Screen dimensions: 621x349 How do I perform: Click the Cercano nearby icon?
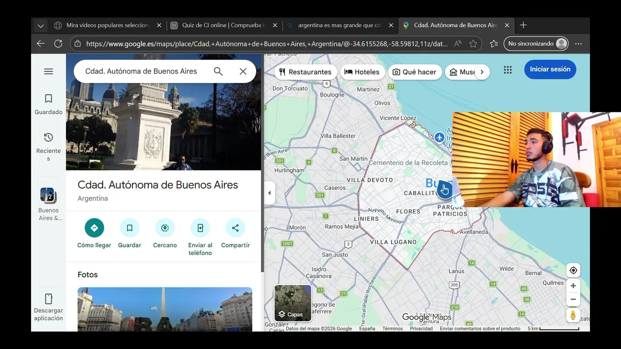click(165, 228)
